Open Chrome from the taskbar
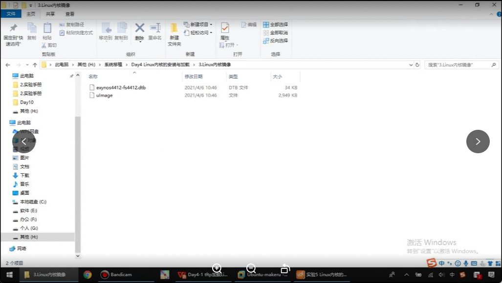 (87, 275)
